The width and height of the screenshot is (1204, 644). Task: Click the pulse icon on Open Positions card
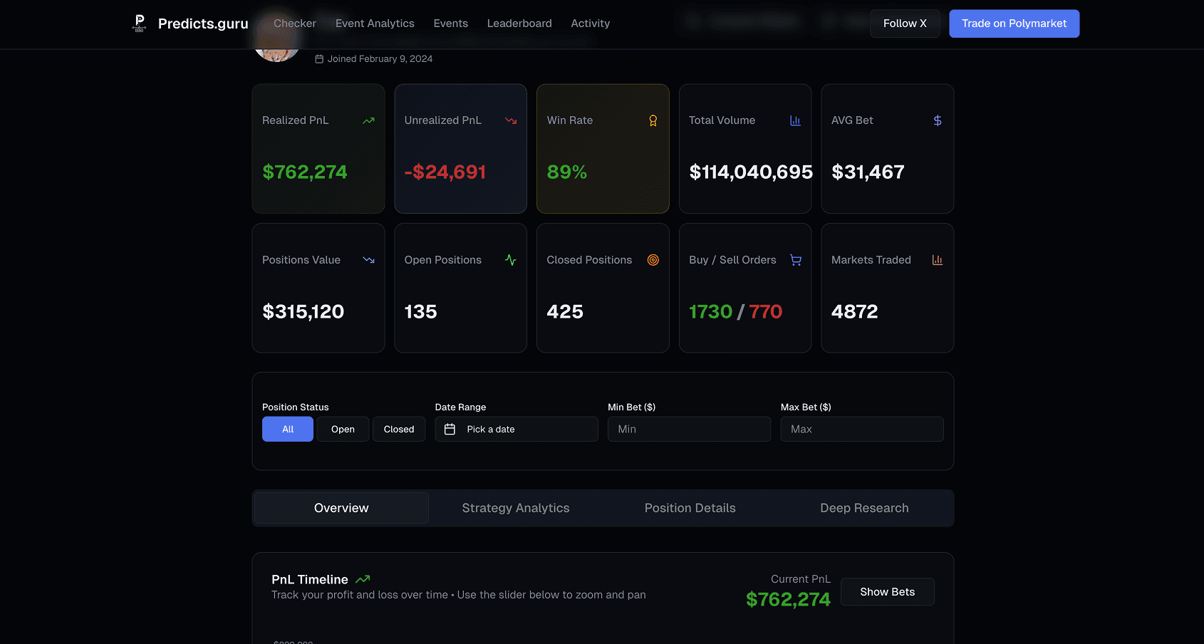pyautogui.click(x=511, y=260)
